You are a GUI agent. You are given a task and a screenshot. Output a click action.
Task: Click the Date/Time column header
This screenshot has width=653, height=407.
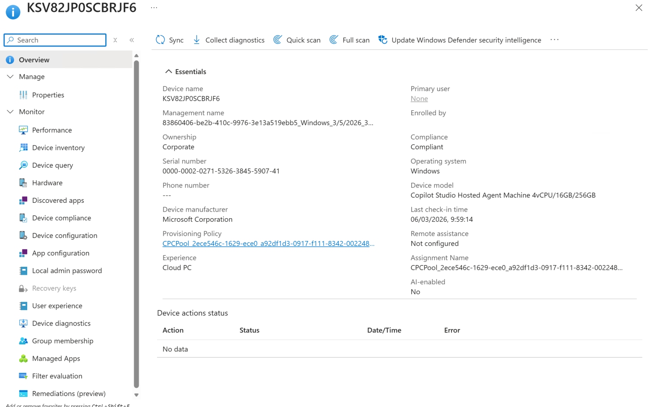point(384,330)
